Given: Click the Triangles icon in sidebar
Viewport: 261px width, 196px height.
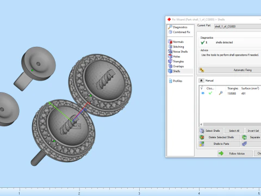Looking at the screenshot, I should 170,62.
